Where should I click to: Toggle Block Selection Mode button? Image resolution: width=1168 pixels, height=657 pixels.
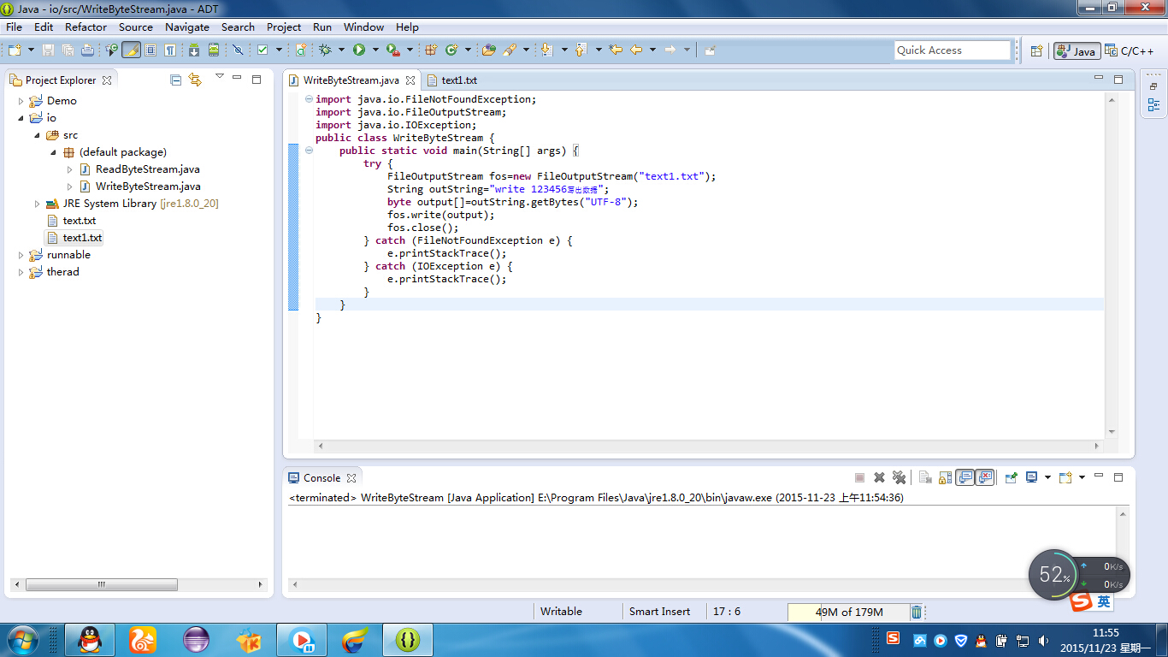[x=150, y=50]
